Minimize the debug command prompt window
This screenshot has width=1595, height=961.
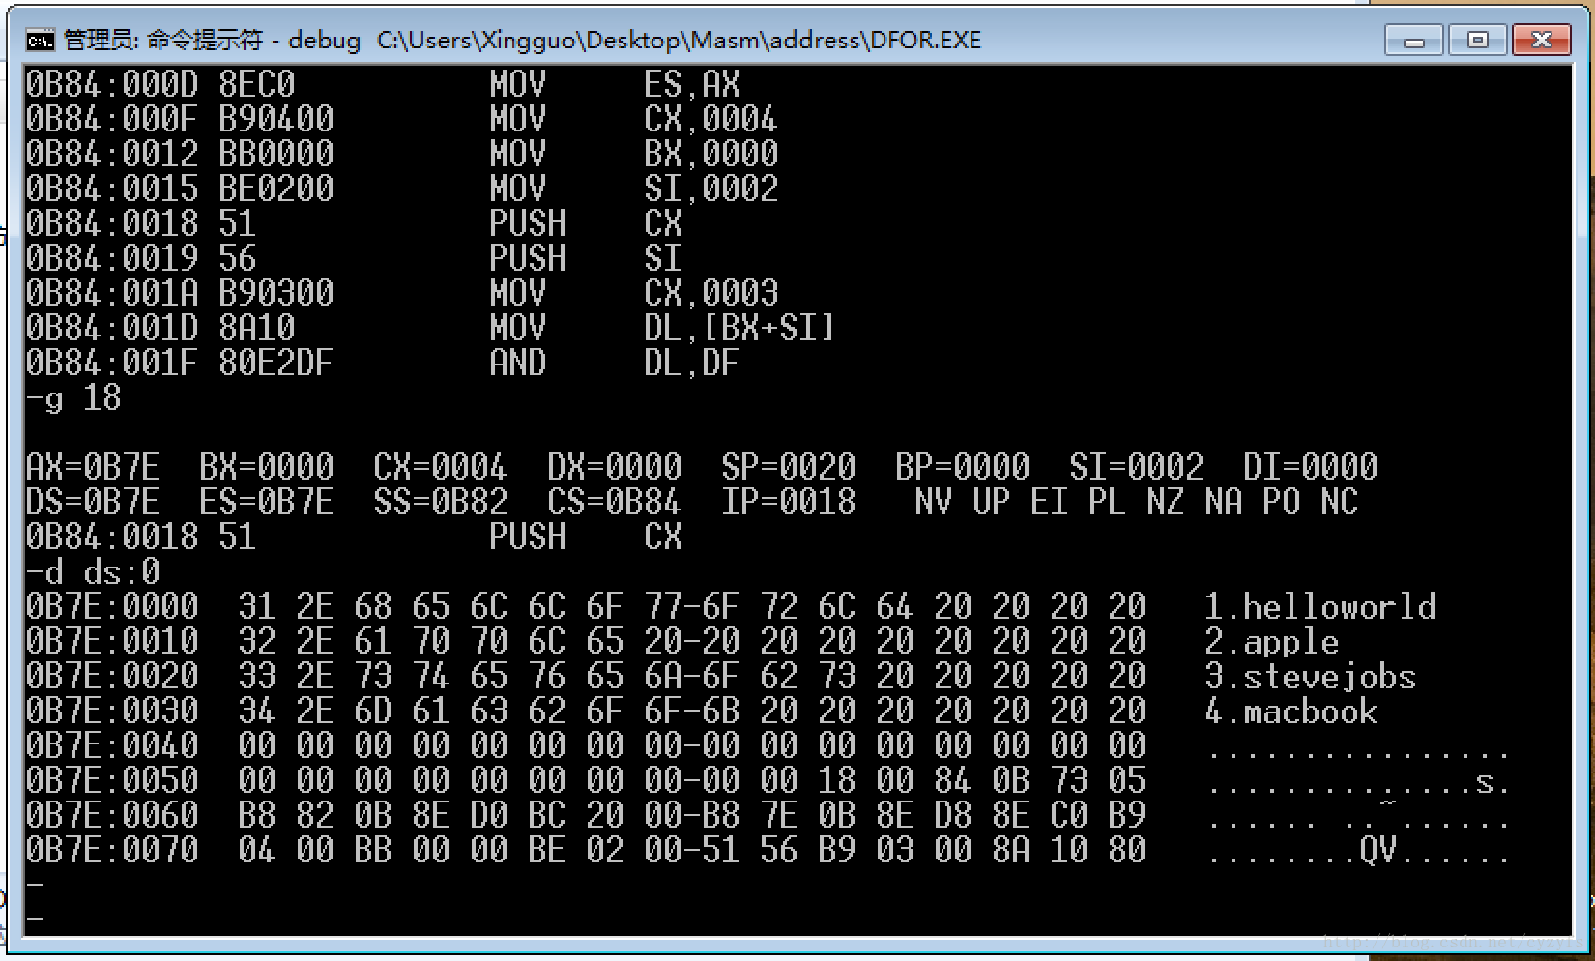coord(1414,41)
